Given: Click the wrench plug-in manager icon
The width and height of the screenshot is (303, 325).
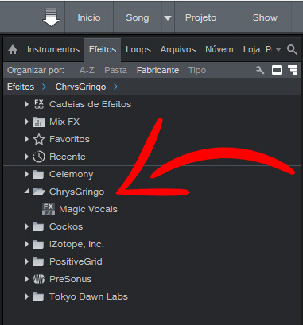Looking at the screenshot, I should tap(260, 70).
